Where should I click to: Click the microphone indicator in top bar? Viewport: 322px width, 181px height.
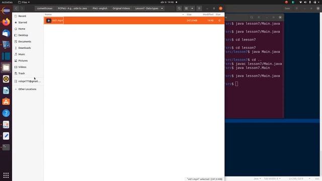pos(310,2)
